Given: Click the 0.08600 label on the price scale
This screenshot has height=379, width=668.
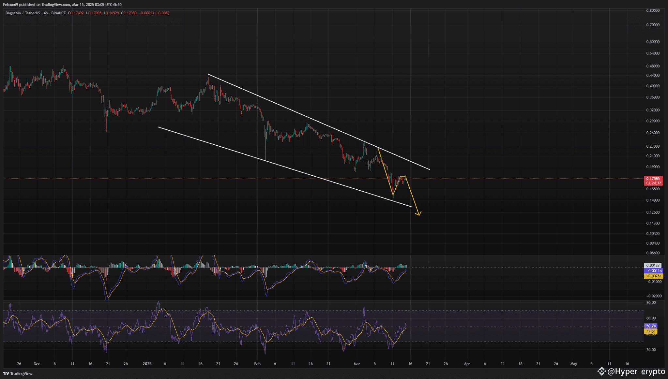Looking at the screenshot, I should (x=653, y=253).
